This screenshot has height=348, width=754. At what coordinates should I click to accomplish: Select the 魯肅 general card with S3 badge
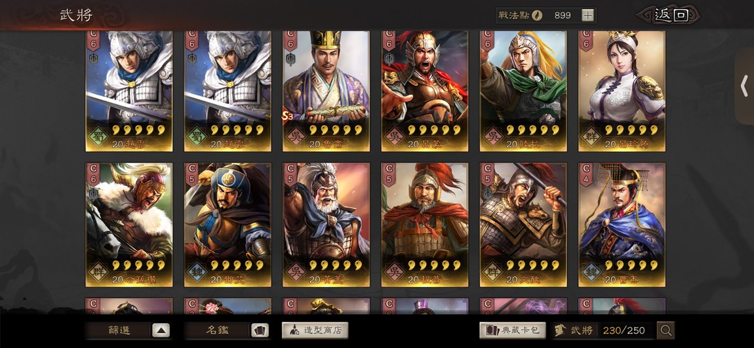(x=326, y=91)
